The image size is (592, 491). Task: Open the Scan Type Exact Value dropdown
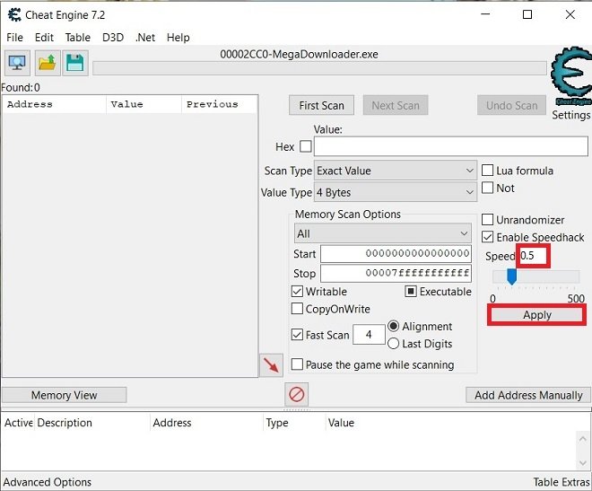tap(396, 171)
